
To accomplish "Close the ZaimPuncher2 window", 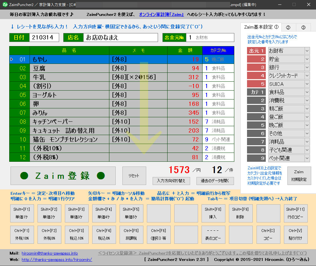I will (309, 4).
